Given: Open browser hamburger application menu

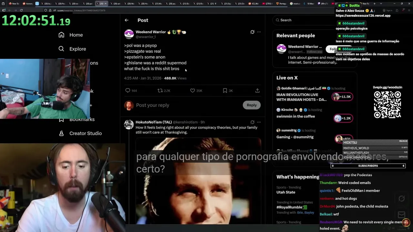Looking at the screenshot, I should (x=409, y=10).
